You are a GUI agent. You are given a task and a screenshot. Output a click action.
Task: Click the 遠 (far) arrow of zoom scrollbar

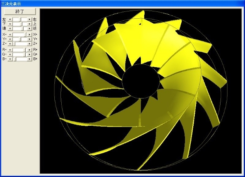10,28
